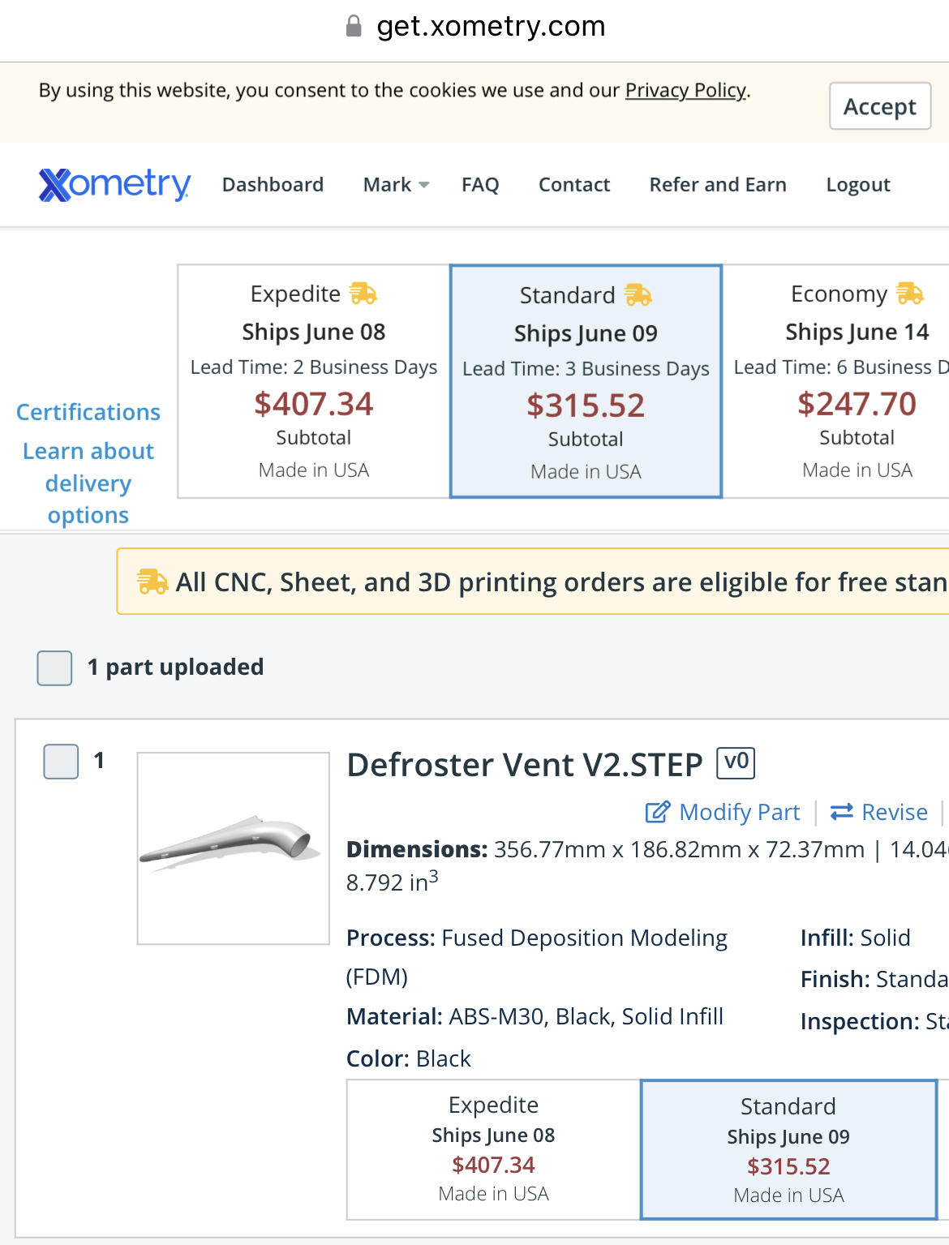
Task: Open the Mark account dropdown
Action: [396, 185]
